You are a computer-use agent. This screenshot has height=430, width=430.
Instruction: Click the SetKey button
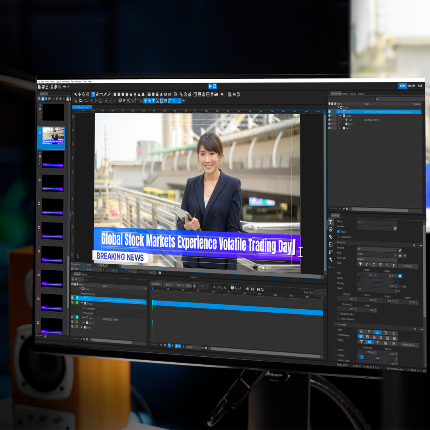pos(169,285)
